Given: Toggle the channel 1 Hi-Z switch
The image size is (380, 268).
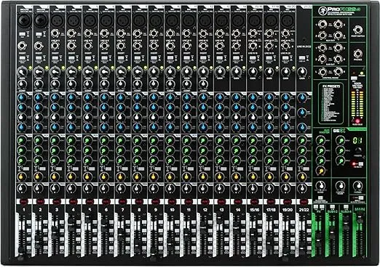Looking at the screenshot, I should [x=22, y=34].
